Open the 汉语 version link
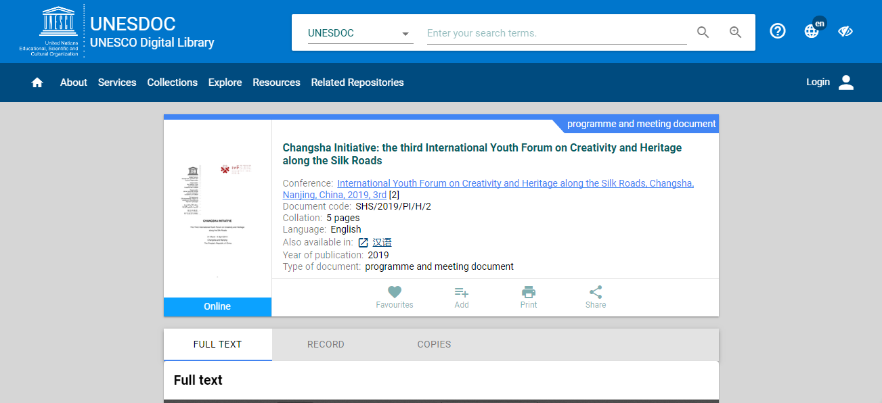 pyautogui.click(x=382, y=243)
